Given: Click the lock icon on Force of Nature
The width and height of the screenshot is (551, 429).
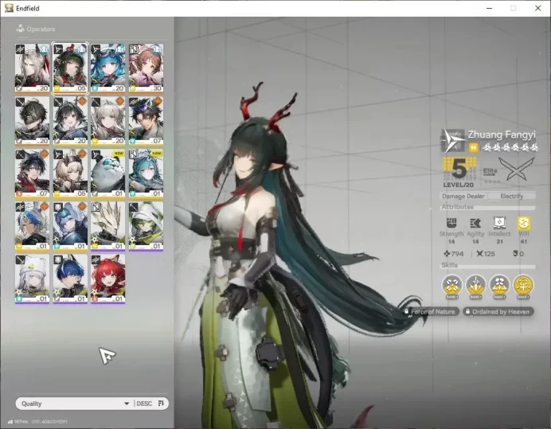Looking at the screenshot, I should pyautogui.click(x=406, y=311).
